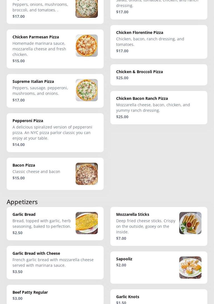Open the Supreme Italian Pizza image
Viewport: 214px width, 304px height.
(87, 90)
